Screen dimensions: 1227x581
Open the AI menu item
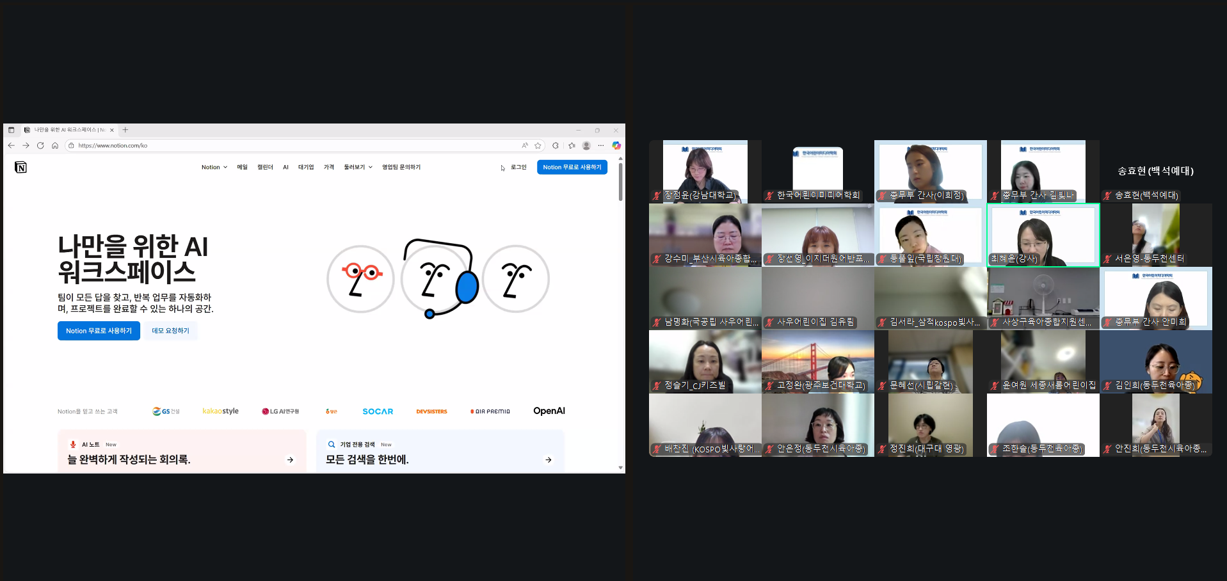tap(285, 167)
